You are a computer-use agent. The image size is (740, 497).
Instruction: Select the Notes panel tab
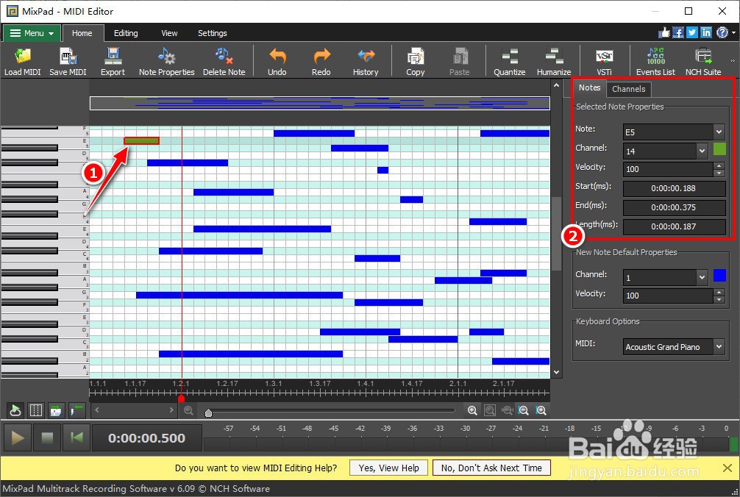589,87
